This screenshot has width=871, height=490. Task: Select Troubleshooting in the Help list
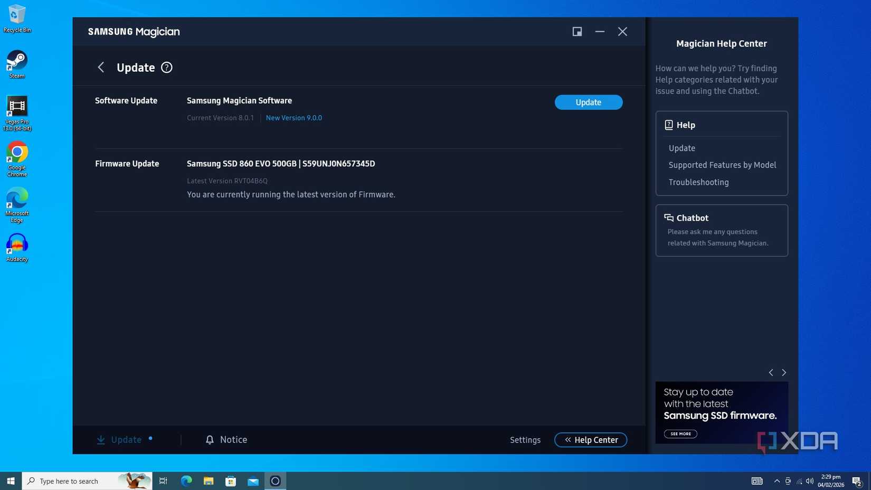click(698, 182)
